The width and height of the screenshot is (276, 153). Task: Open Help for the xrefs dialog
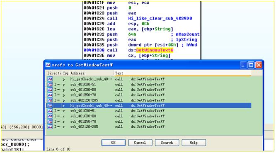(194, 143)
